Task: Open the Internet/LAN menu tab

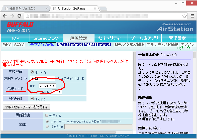Action: point(46,38)
